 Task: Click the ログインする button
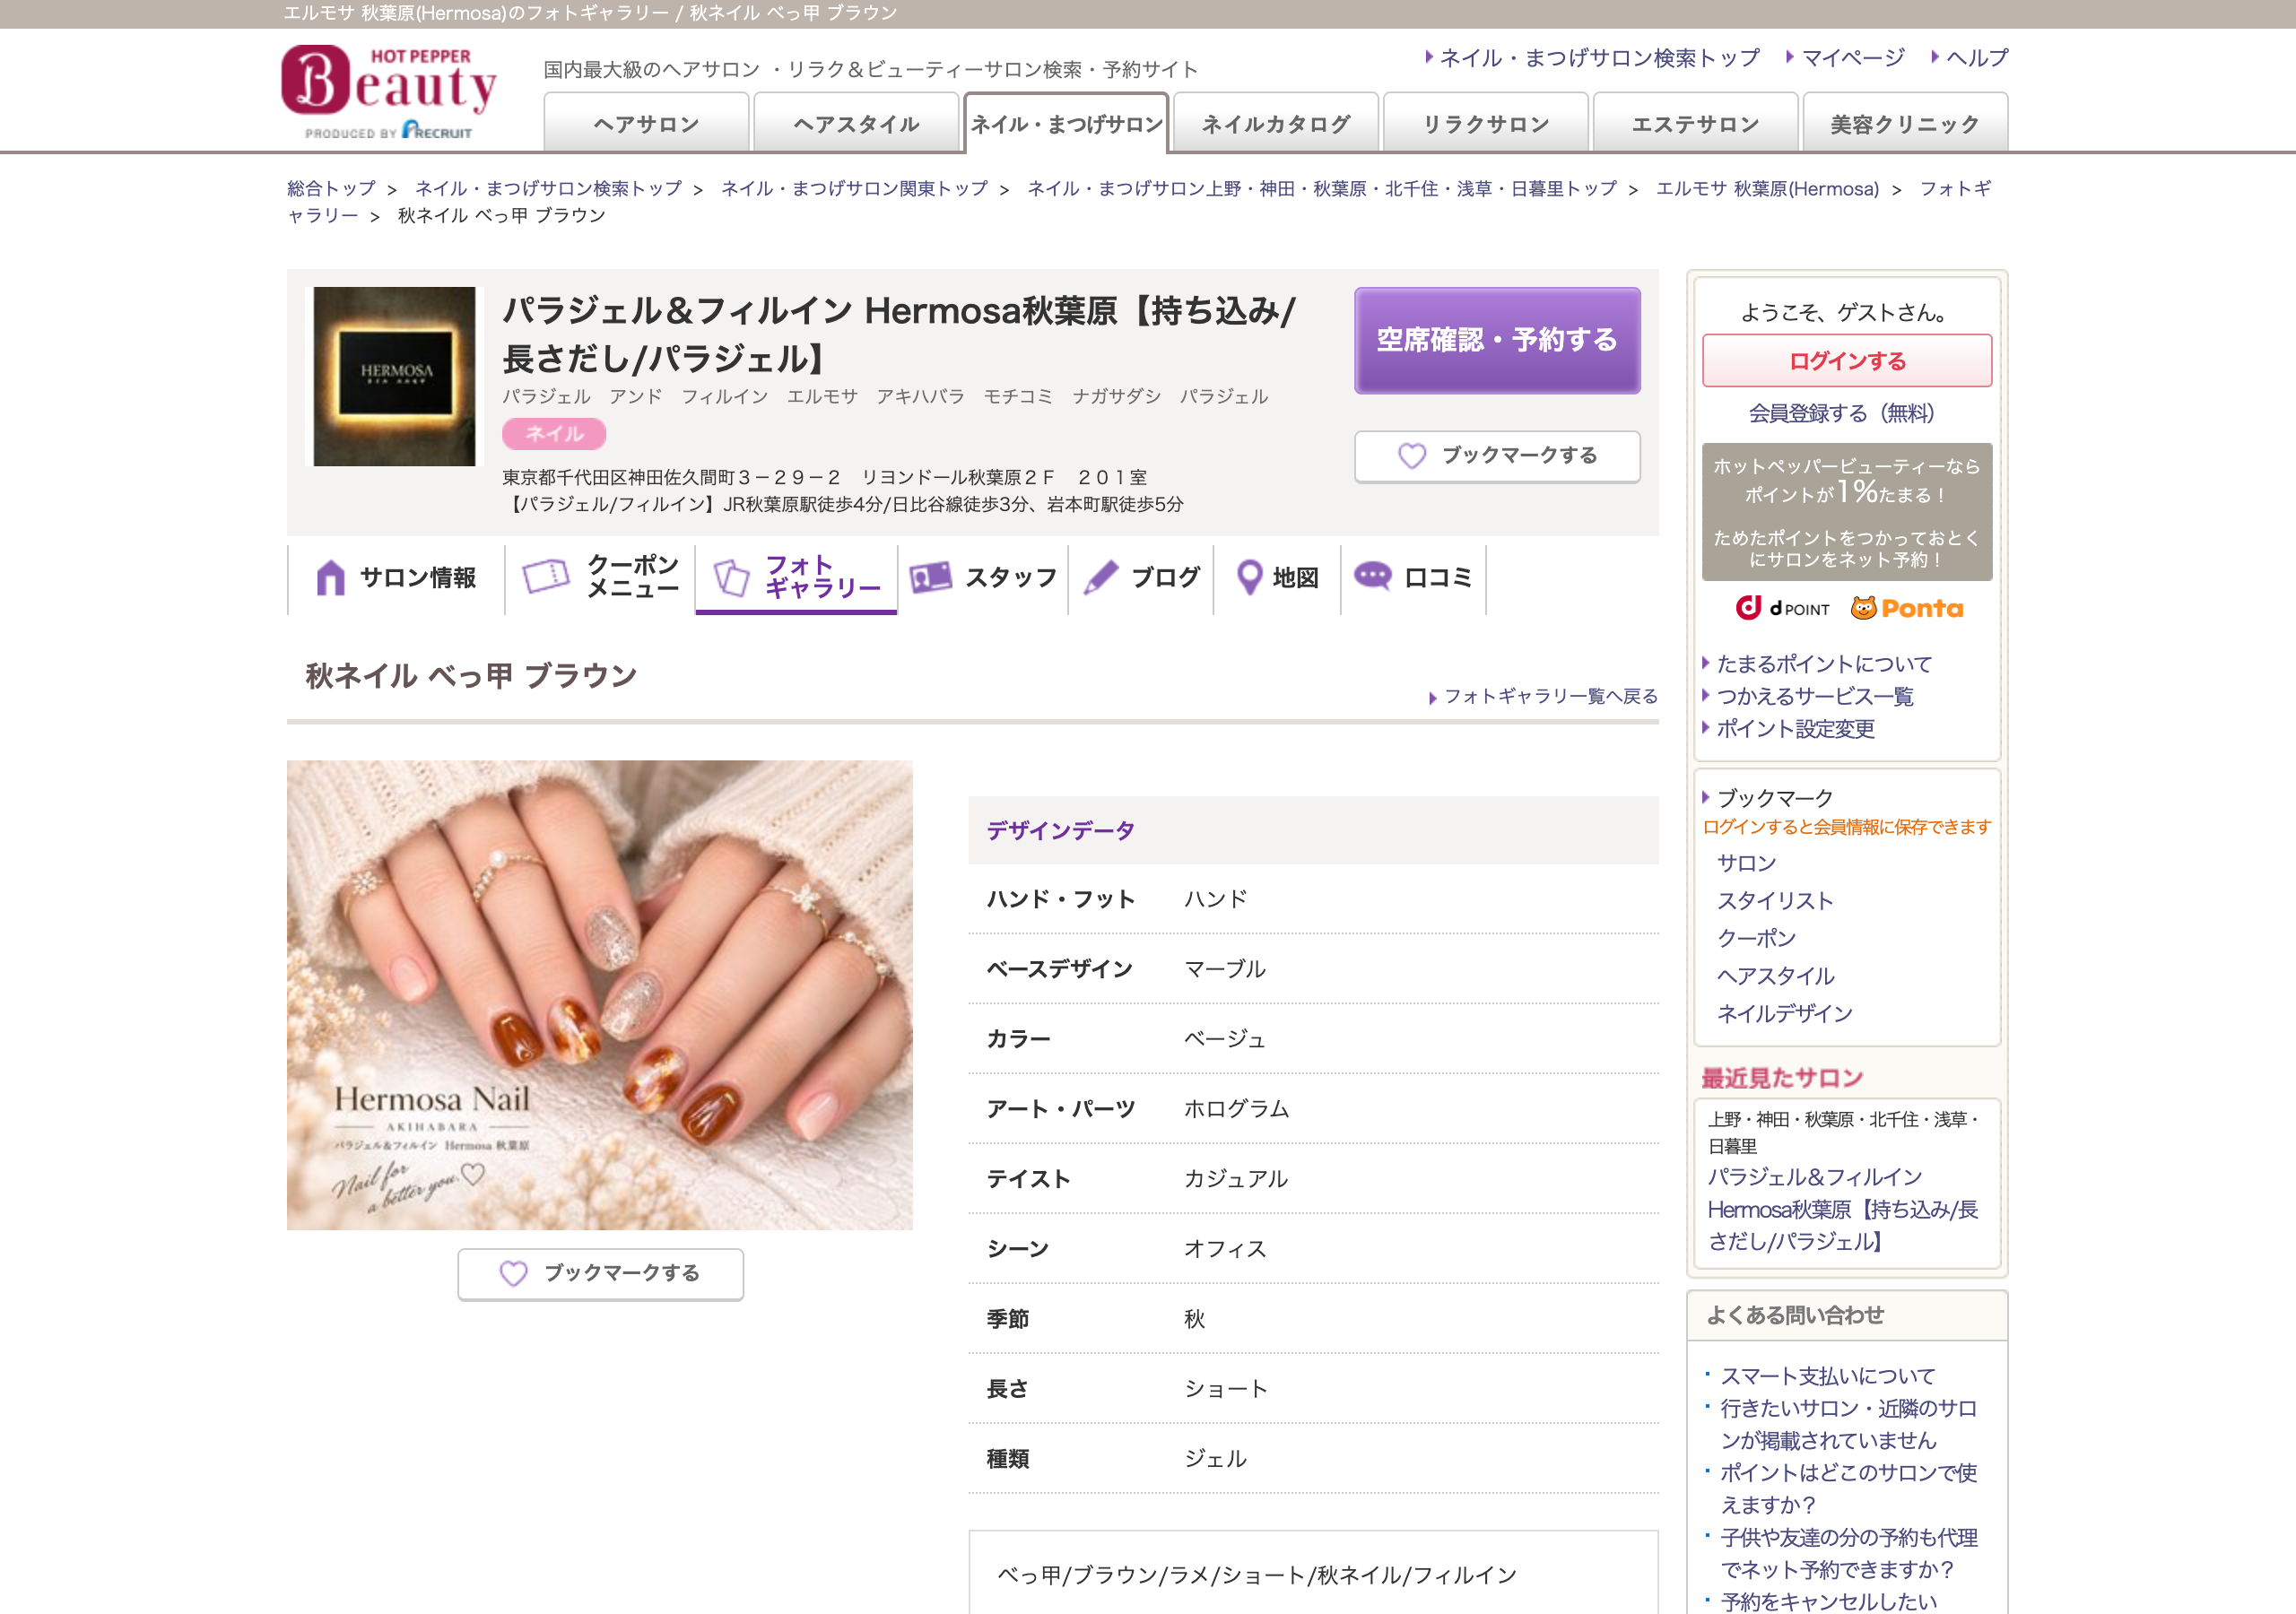(1847, 361)
